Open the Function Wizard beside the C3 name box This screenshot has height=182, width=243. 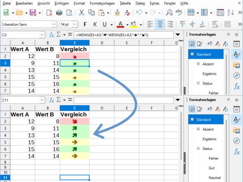(51, 35)
